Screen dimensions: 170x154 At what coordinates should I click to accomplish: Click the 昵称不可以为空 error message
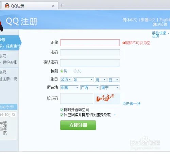136,43
